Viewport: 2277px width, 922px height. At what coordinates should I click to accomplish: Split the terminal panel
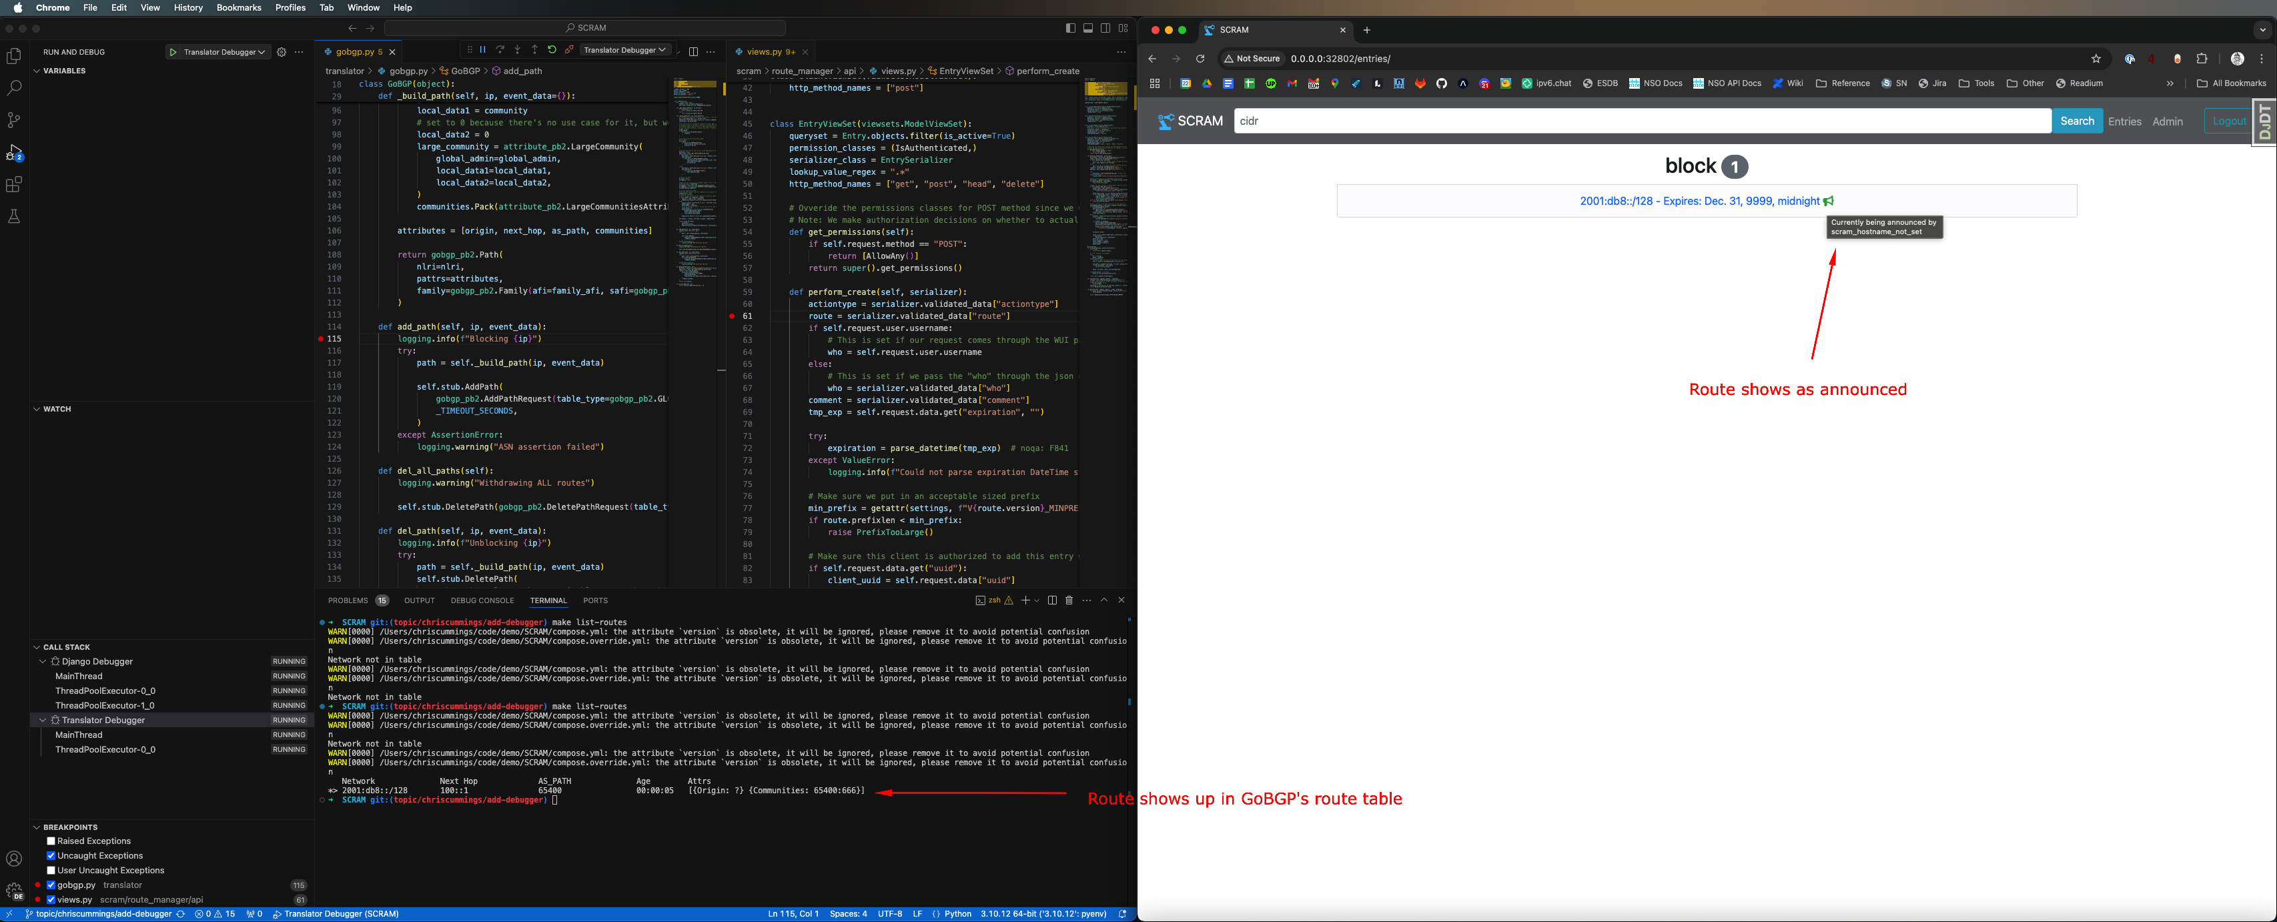1052,600
